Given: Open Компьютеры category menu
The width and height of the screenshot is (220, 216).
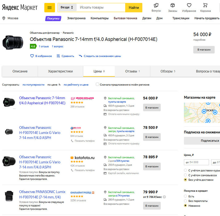Looking at the screenshot, I should pyautogui.click(x=99, y=18).
